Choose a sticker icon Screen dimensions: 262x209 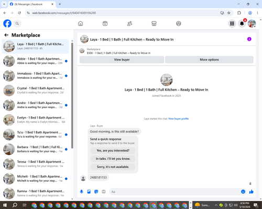(x=96, y=192)
